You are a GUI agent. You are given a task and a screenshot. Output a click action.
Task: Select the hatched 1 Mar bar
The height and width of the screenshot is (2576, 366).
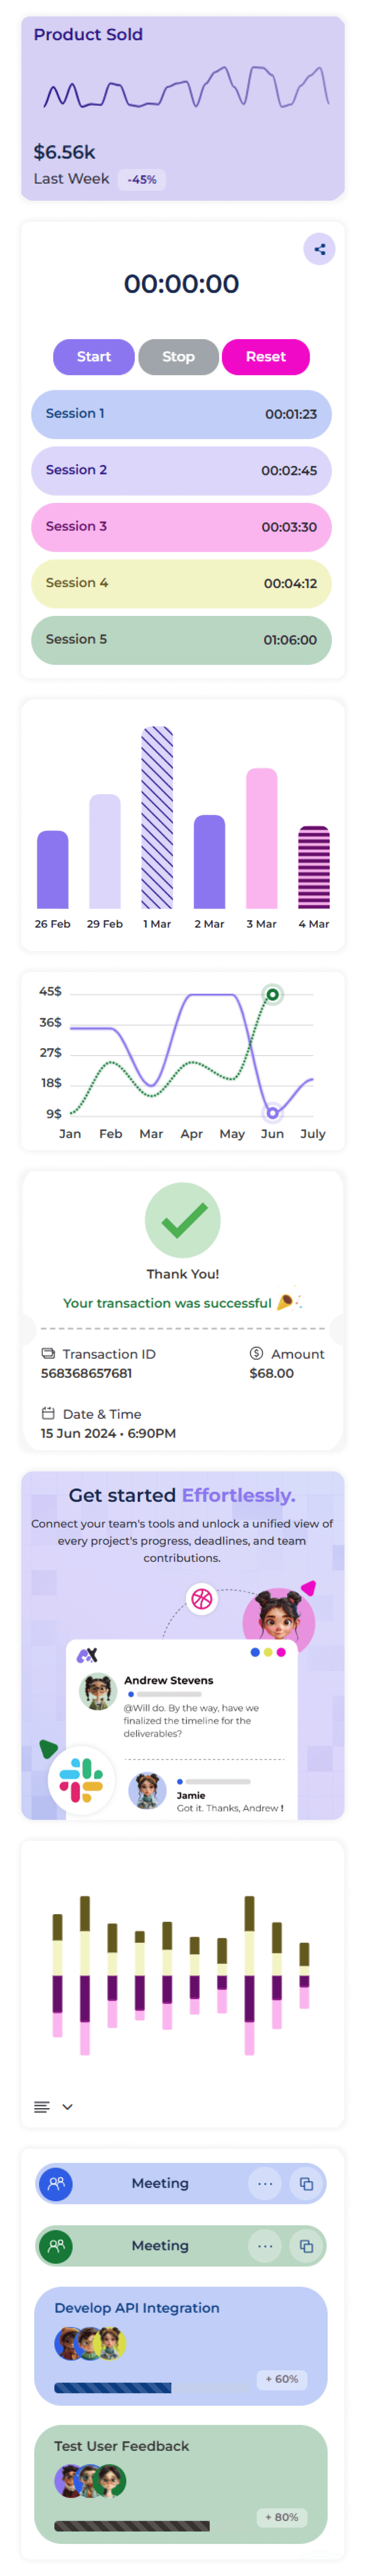click(x=157, y=817)
